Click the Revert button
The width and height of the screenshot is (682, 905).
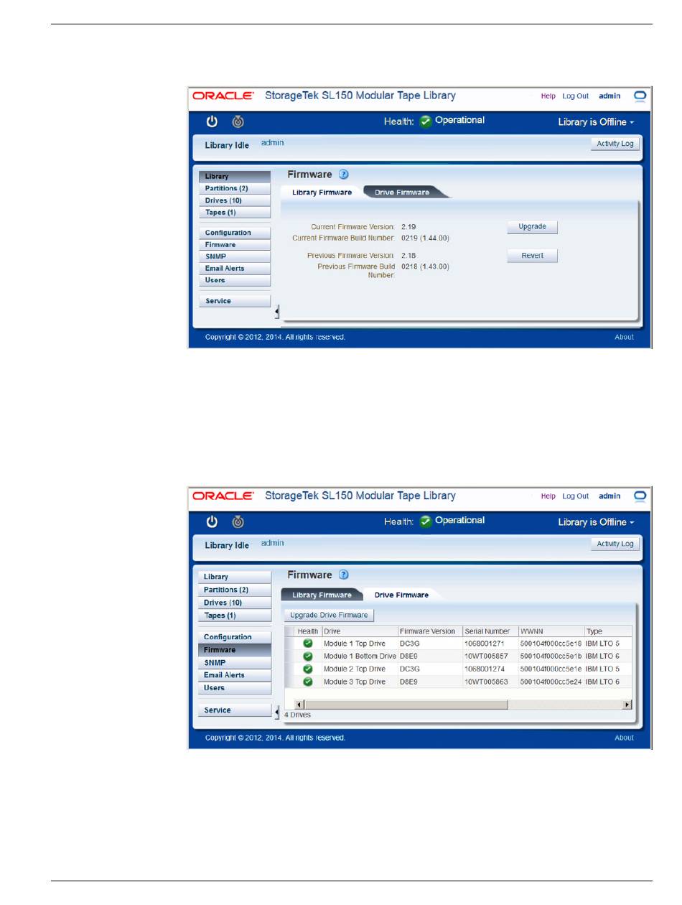pyautogui.click(x=532, y=256)
